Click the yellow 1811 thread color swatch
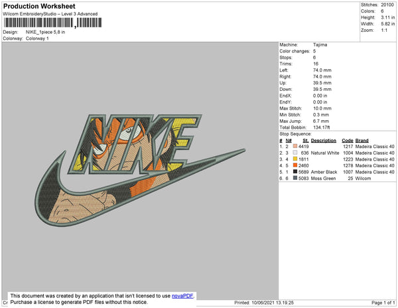The image size is (398, 308). (x=295, y=159)
